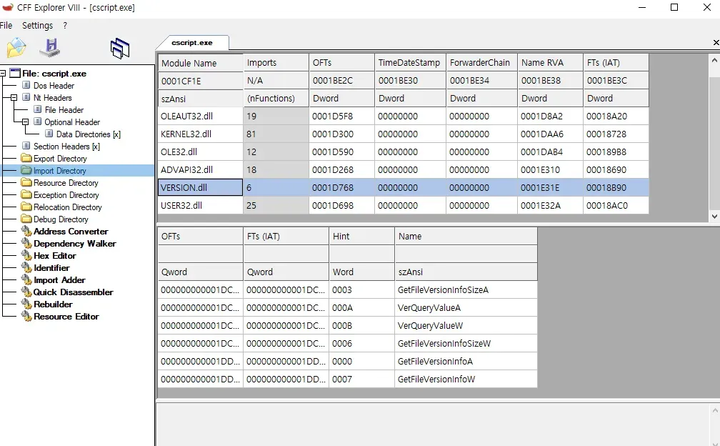The width and height of the screenshot is (720, 446).
Task: Click the Import Adder tool icon
Action: pyautogui.click(x=26, y=279)
